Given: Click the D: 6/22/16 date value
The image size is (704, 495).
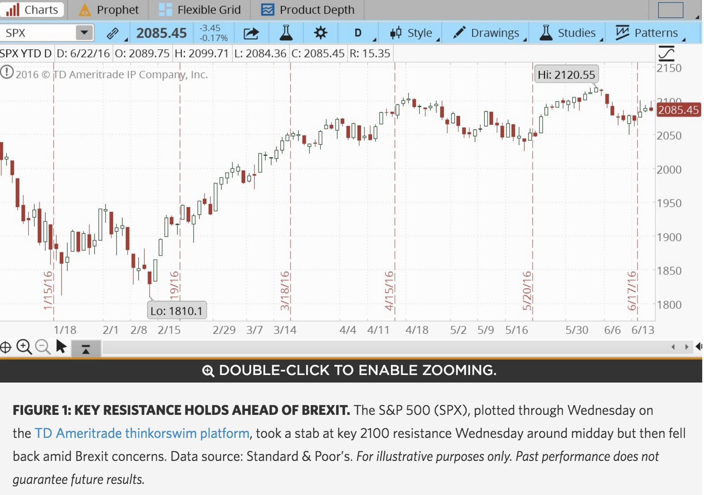Looking at the screenshot, I should [x=83, y=54].
